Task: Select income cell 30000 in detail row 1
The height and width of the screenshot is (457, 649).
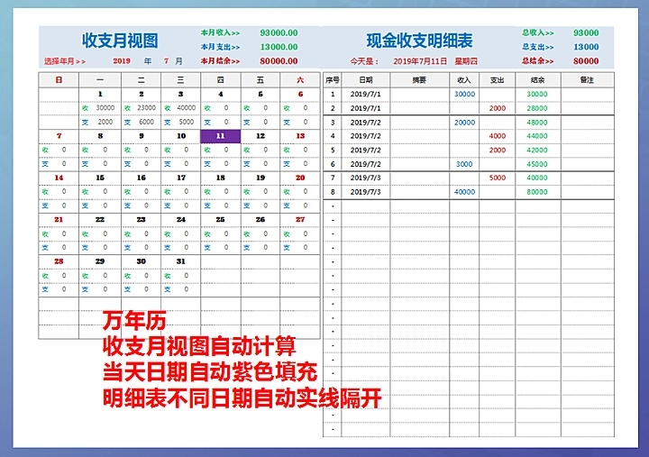Action: [x=464, y=94]
